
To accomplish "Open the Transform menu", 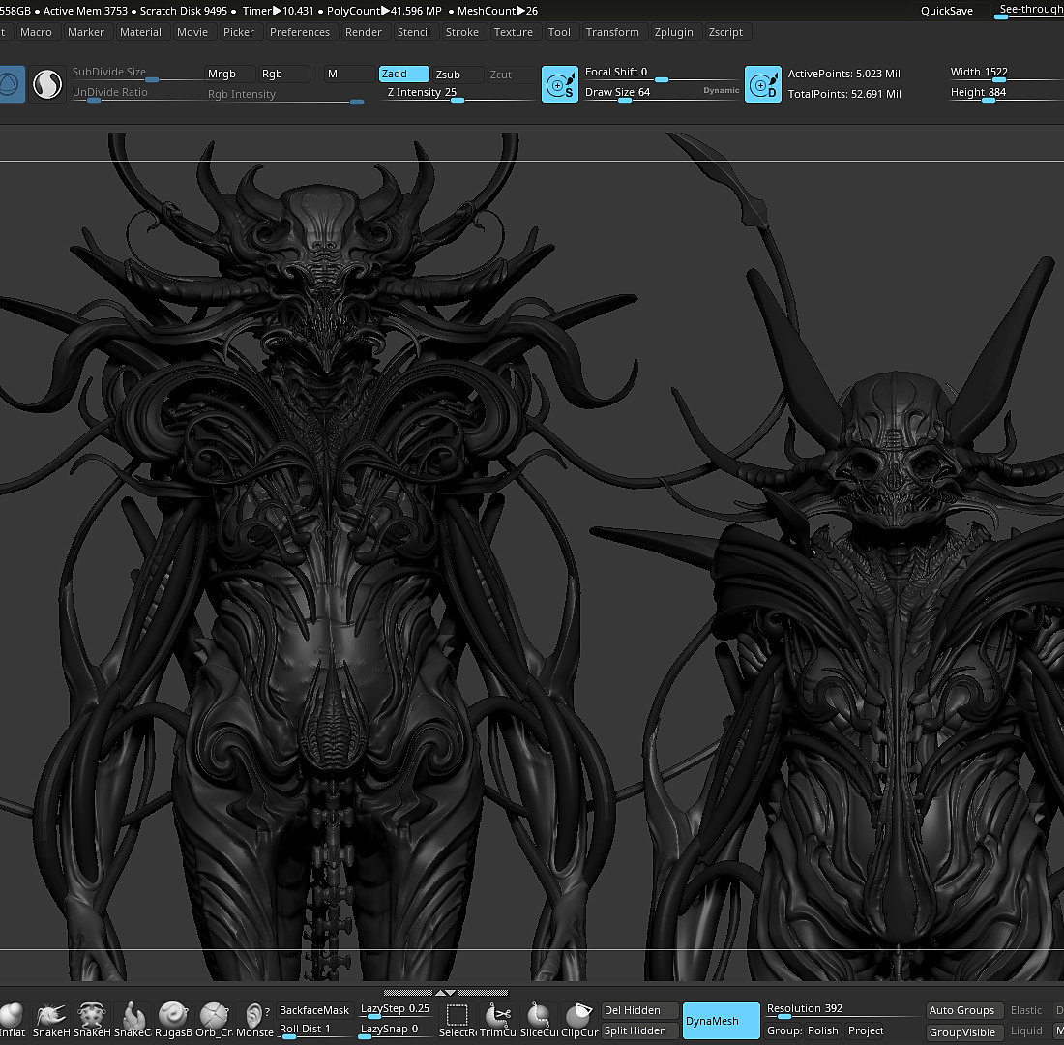I will click(x=612, y=32).
